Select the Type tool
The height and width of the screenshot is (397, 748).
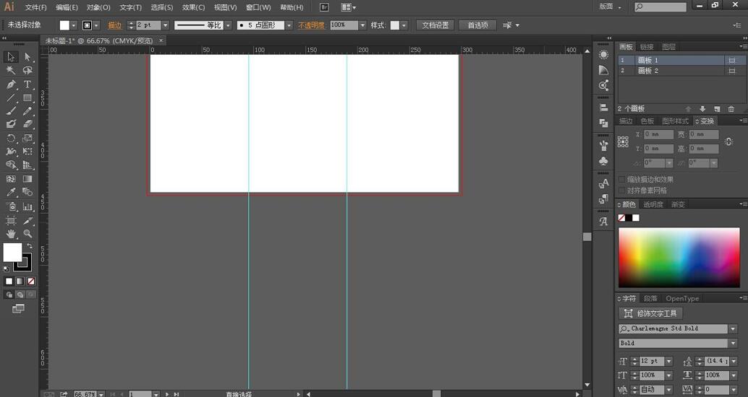pyautogui.click(x=27, y=84)
